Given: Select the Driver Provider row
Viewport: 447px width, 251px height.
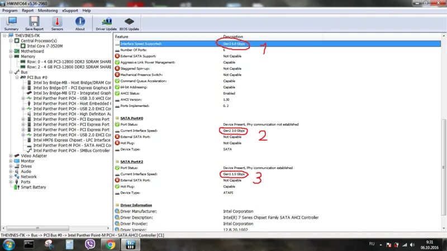Looking at the screenshot, I should click(278, 224).
